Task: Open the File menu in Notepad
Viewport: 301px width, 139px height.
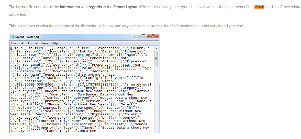Action: click(14, 43)
